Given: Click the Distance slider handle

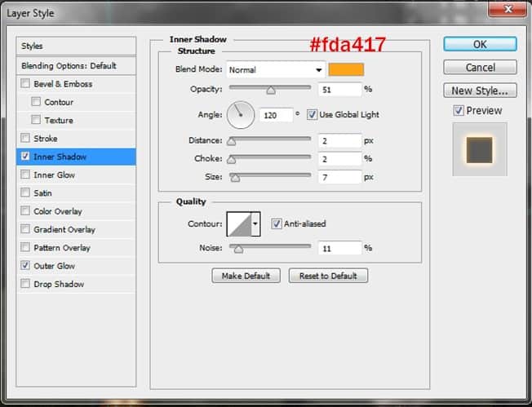Looking at the screenshot, I should click(x=232, y=141).
